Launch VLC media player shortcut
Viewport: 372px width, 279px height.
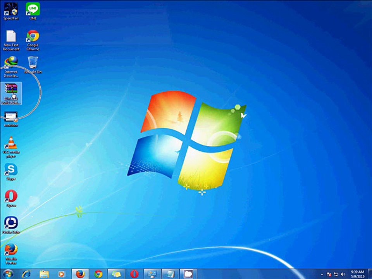(x=11, y=147)
